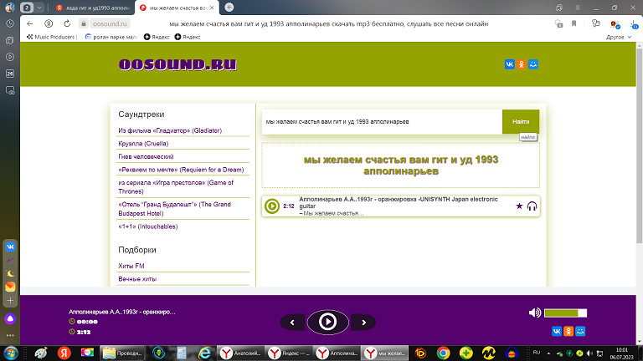
Task: Open Game of Thrones soundtrack link
Action: (x=176, y=187)
